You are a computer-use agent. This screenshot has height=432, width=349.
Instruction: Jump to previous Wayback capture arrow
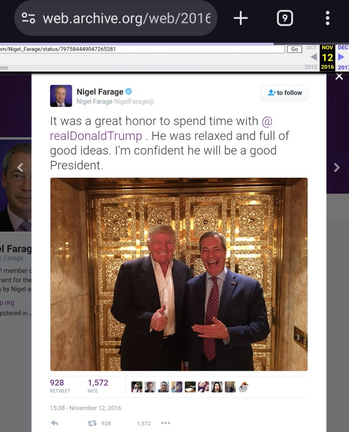pos(314,57)
